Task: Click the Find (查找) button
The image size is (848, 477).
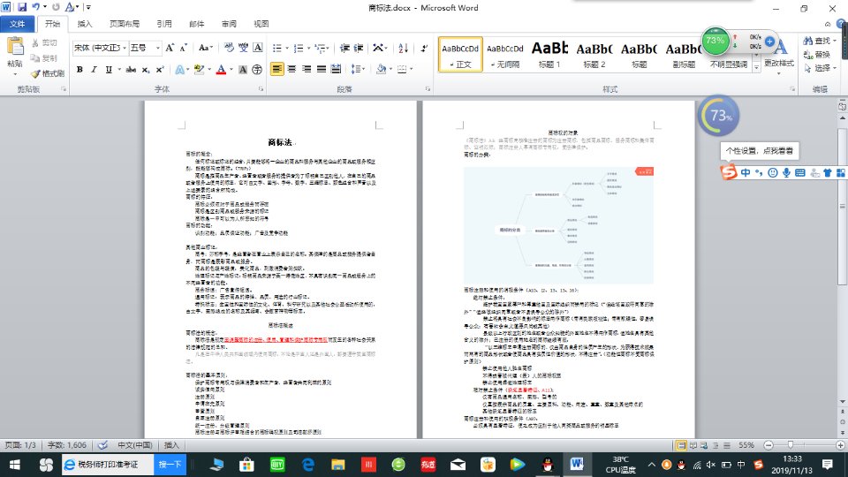Action: click(820, 42)
